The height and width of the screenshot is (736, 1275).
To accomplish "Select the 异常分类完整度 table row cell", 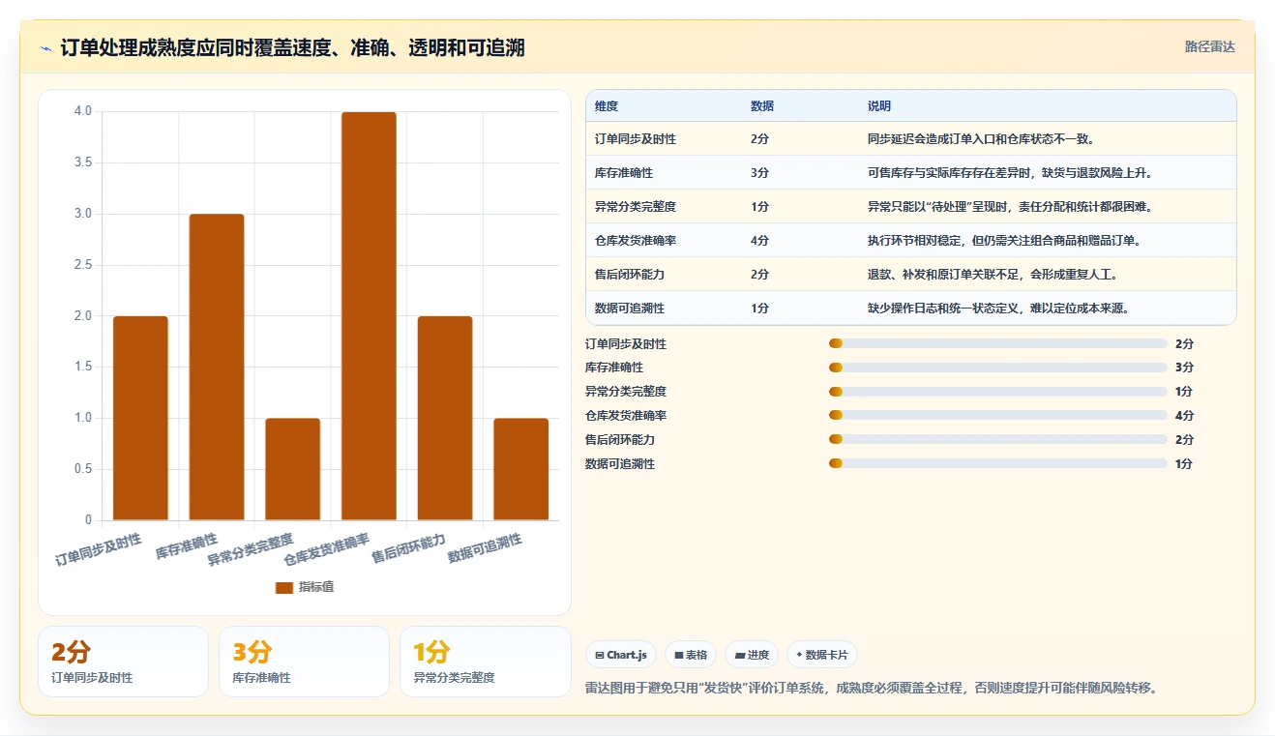I will point(636,207).
